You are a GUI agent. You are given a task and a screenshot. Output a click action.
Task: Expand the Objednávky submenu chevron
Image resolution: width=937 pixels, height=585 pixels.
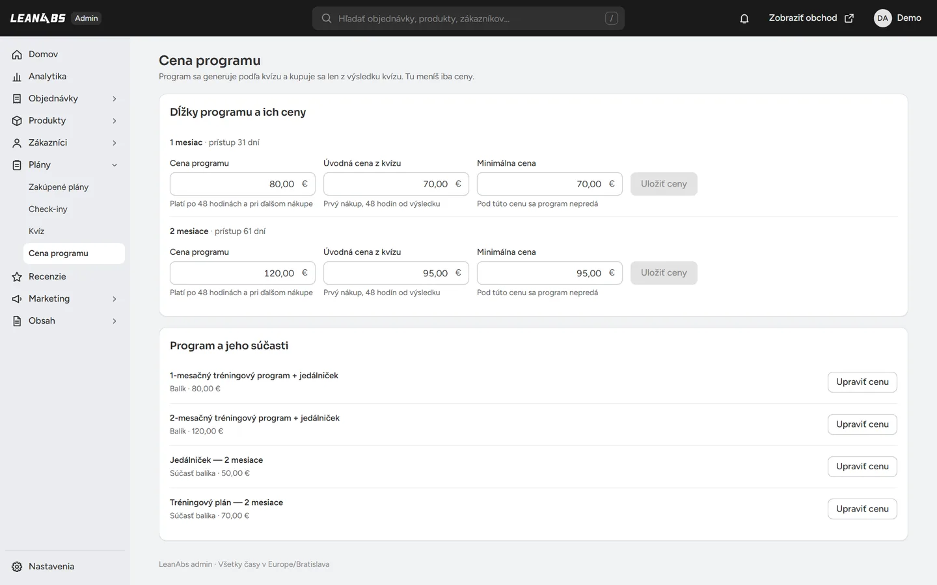coord(115,99)
